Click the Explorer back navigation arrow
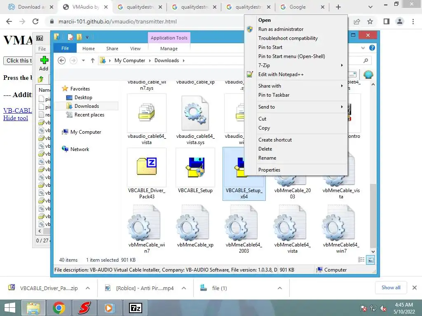Screen dimensions: 422x316 pos(62,60)
